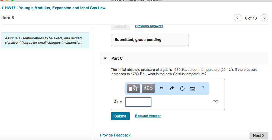Viewport: 272px width, 140px height.
Task: Open help with the question mark icon
Action: point(203,88)
